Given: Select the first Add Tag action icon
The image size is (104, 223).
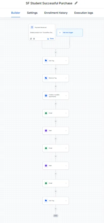Looking at the screenshot, I should [46, 61].
